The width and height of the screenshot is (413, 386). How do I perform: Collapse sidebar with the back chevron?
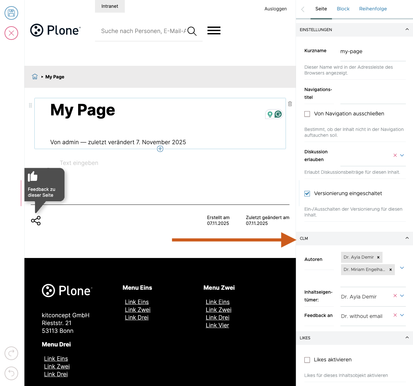[303, 9]
